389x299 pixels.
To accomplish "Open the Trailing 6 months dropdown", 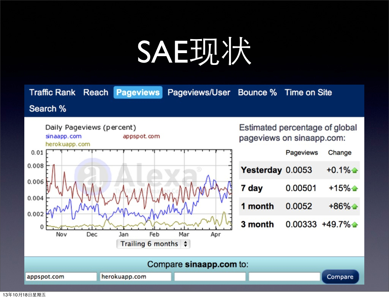I will pos(153,244).
